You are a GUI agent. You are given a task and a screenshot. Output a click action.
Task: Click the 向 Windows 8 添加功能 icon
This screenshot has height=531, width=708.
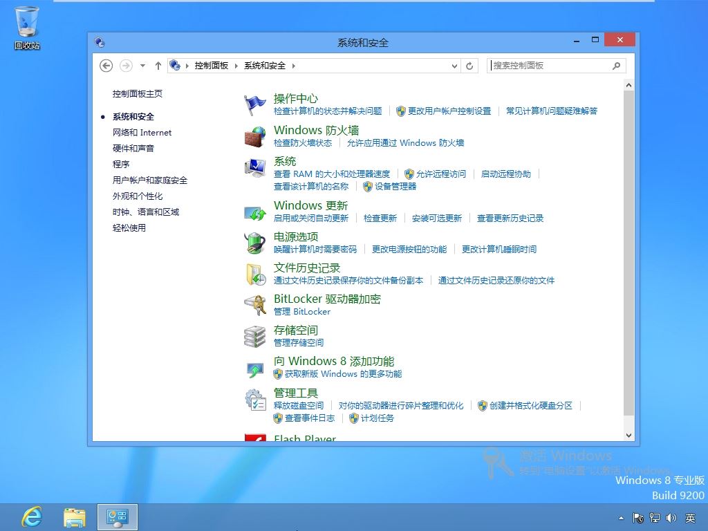(255, 370)
